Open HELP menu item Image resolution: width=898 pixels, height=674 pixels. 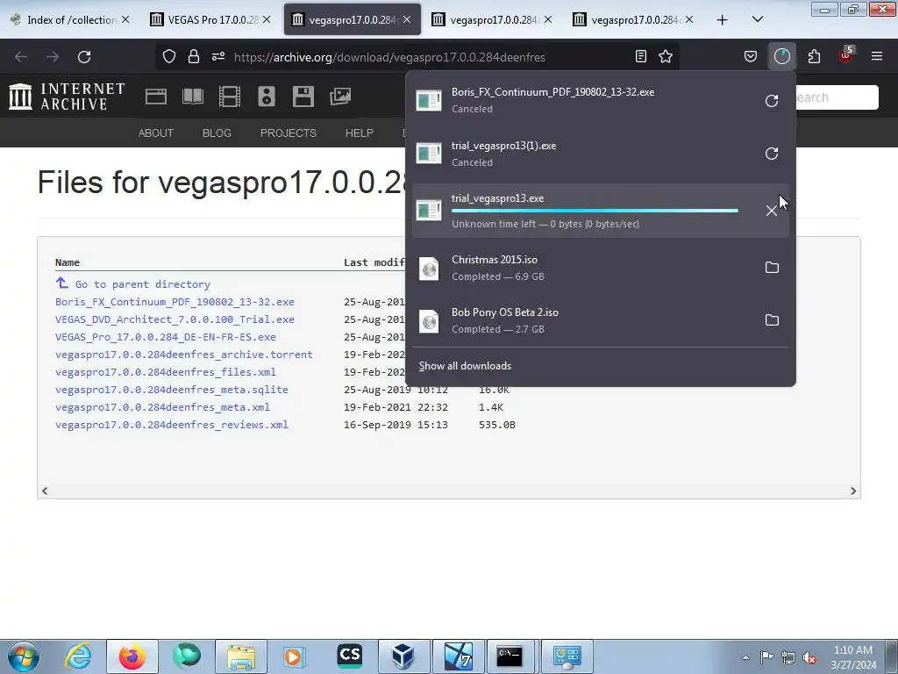[359, 133]
